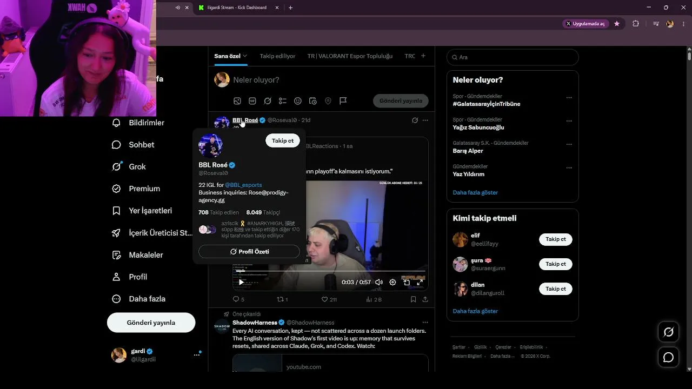Like the BBL Rosé post

[329, 299]
